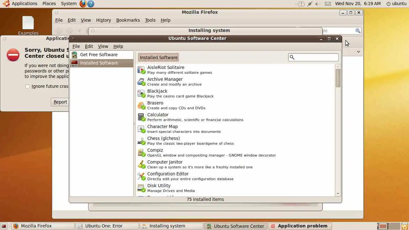Open the Places menu in top panel

pyautogui.click(x=49, y=4)
